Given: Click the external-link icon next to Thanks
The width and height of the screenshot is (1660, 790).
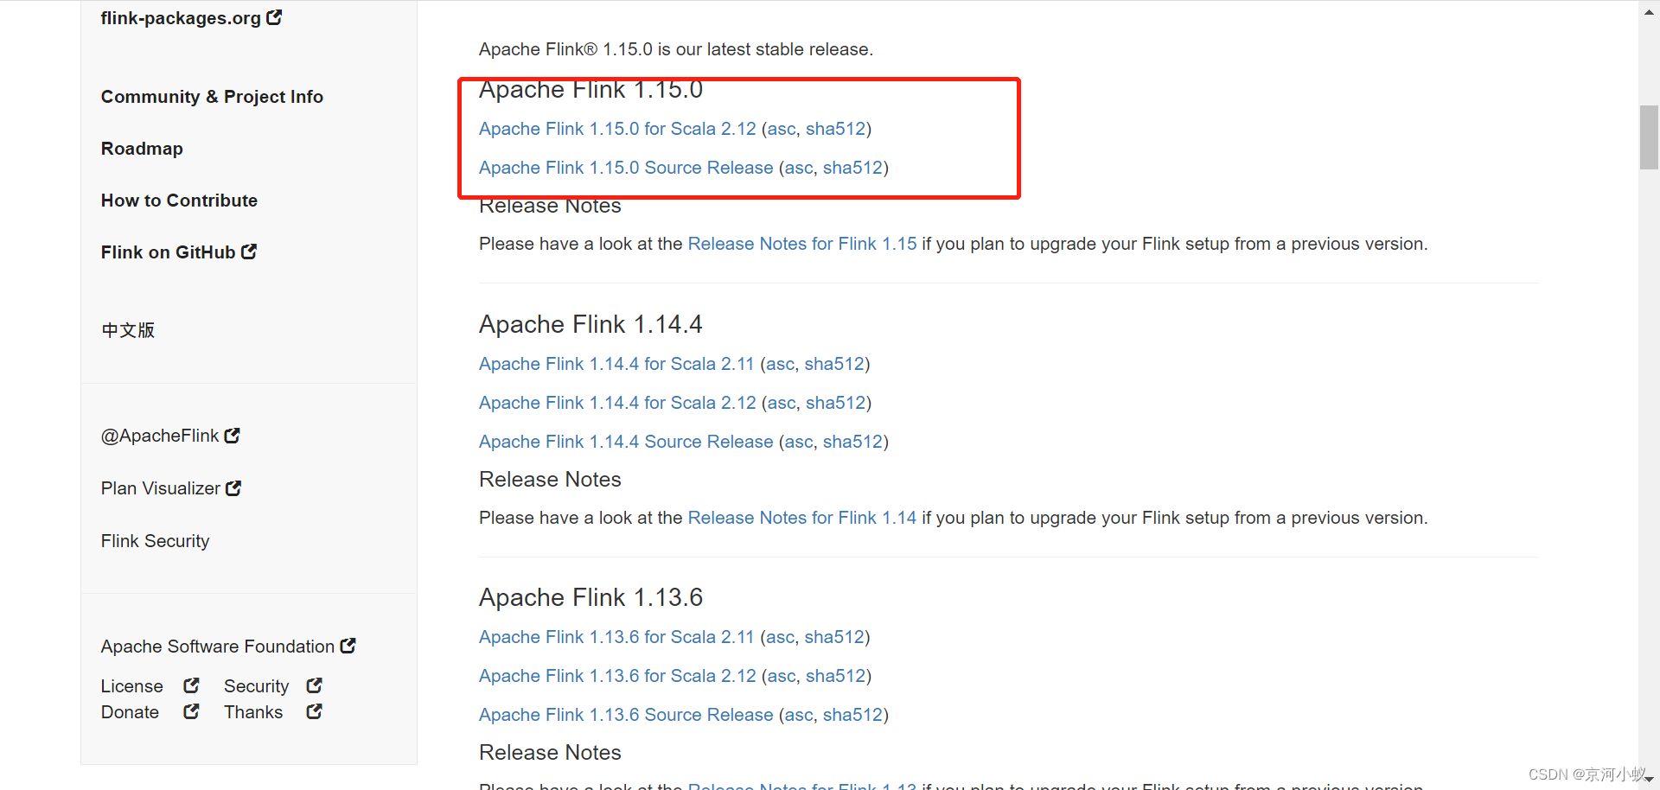Looking at the screenshot, I should point(314,711).
